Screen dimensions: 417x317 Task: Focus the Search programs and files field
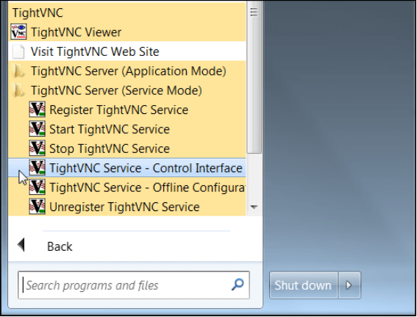[x=134, y=285]
